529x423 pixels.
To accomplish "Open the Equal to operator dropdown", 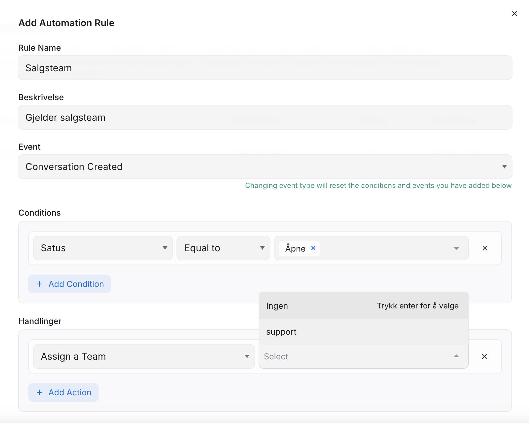I will 223,248.
